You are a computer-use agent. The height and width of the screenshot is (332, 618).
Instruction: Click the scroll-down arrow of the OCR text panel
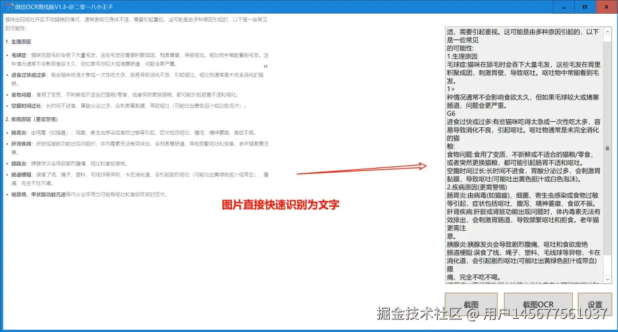(608, 281)
